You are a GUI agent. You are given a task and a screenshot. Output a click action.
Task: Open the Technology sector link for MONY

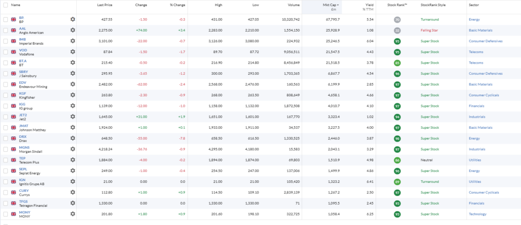pyautogui.click(x=477, y=214)
